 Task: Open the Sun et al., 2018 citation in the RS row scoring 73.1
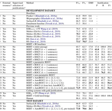pos(38,42)
